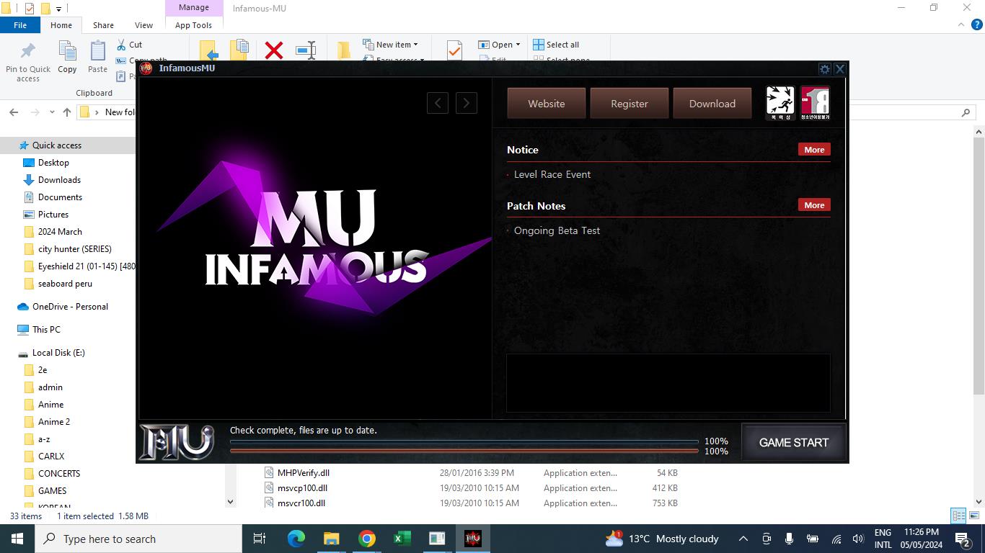The height and width of the screenshot is (553, 985).
Task: Switch Explorer to details view icon
Action: click(958, 516)
